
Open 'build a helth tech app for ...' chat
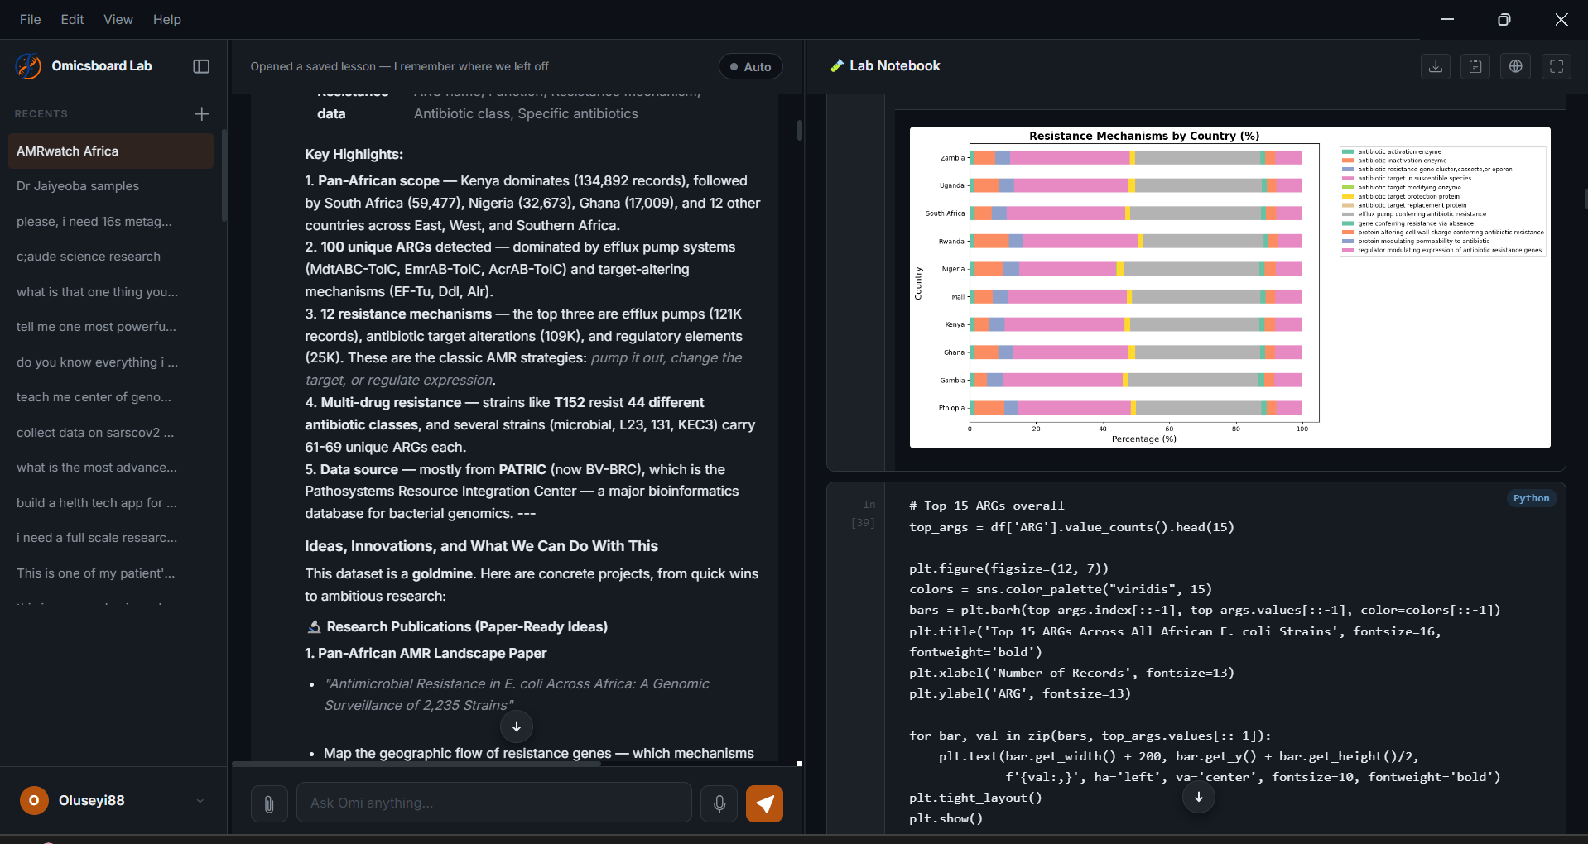[111, 503]
